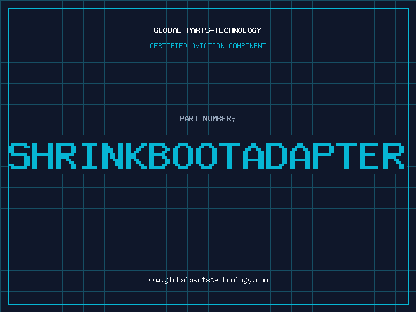This screenshot has width=416, height=312.
Task: Click the first letter S of SHRINKBOOTADAPTER
Action: coord(20,155)
